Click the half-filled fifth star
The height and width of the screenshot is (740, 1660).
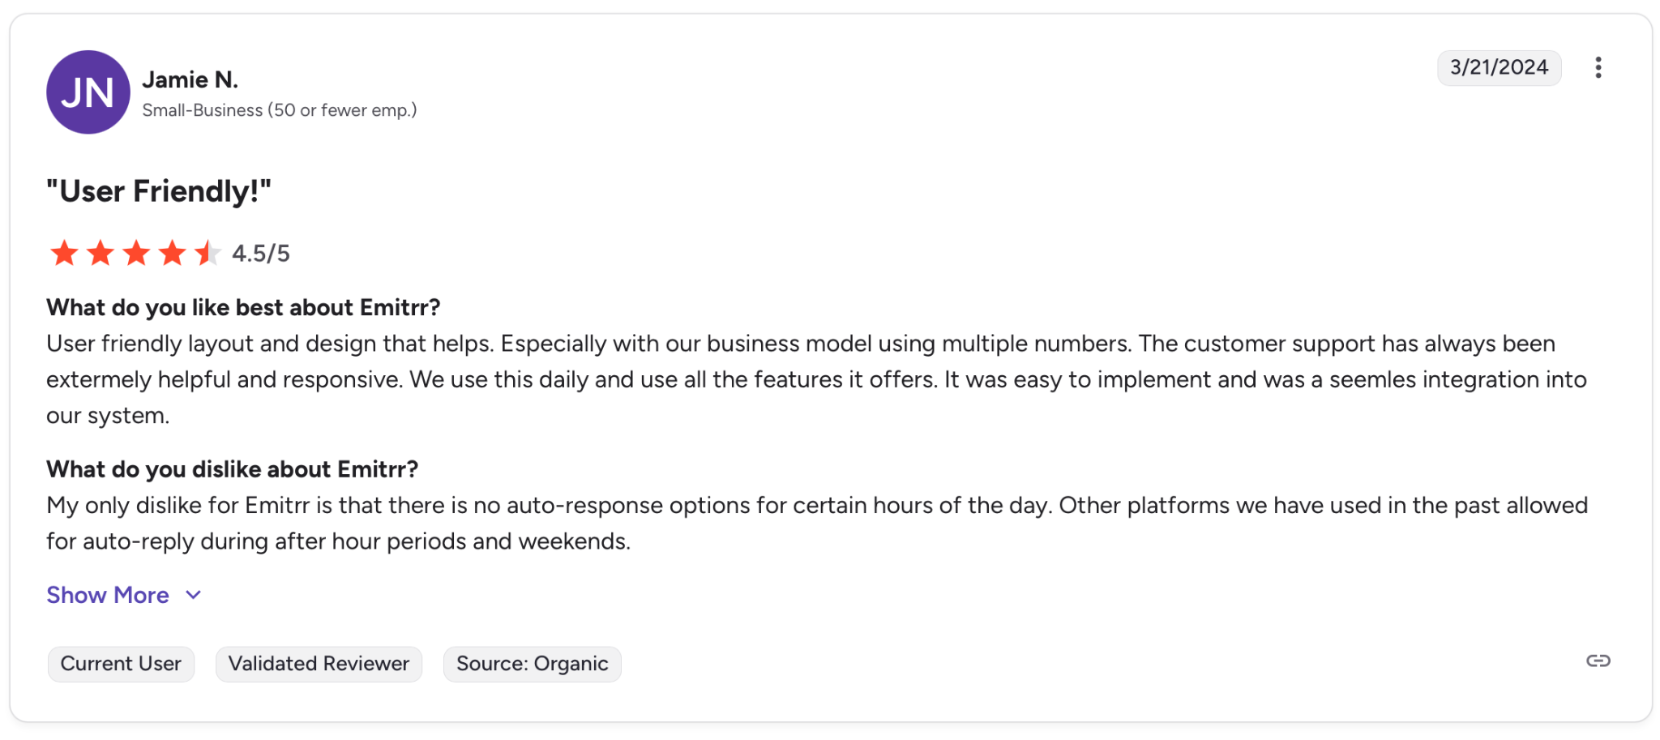point(207,253)
